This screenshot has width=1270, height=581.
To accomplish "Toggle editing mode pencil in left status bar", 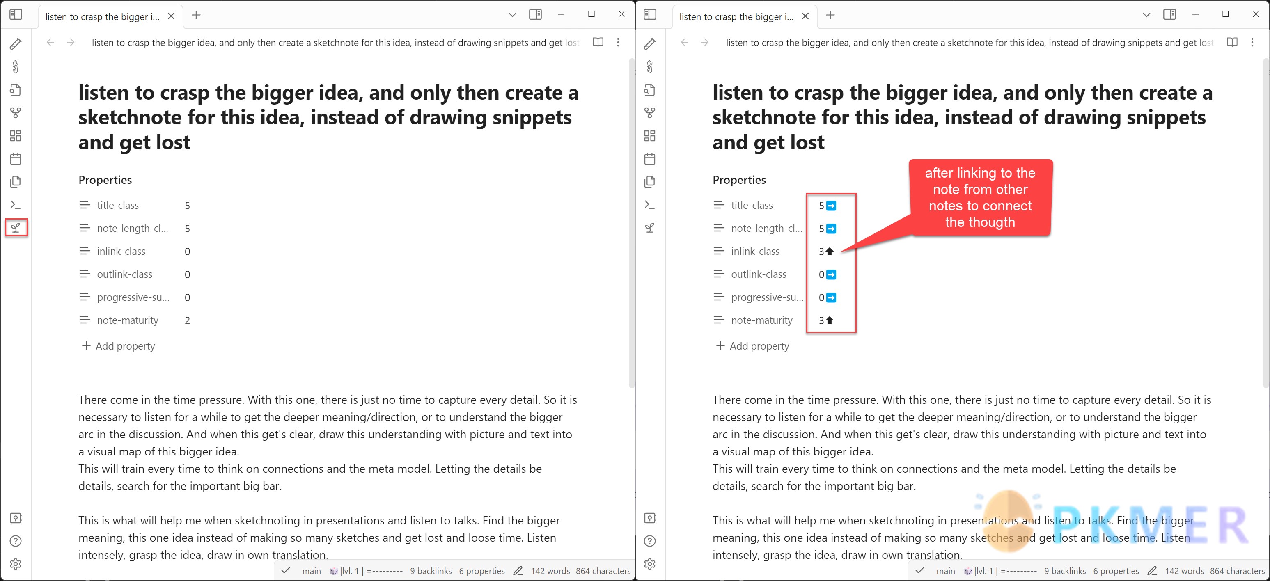I will click(x=518, y=571).
